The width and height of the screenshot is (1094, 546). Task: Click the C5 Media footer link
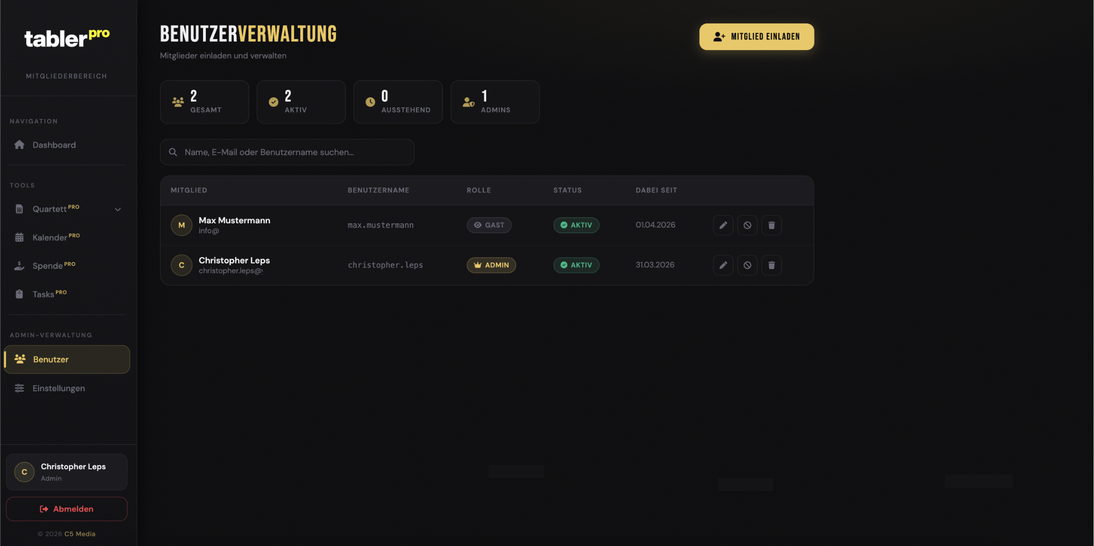[x=80, y=534]
